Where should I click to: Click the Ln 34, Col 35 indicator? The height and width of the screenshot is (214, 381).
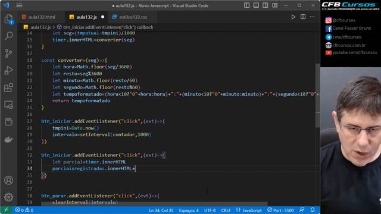[x=161, y=210]
